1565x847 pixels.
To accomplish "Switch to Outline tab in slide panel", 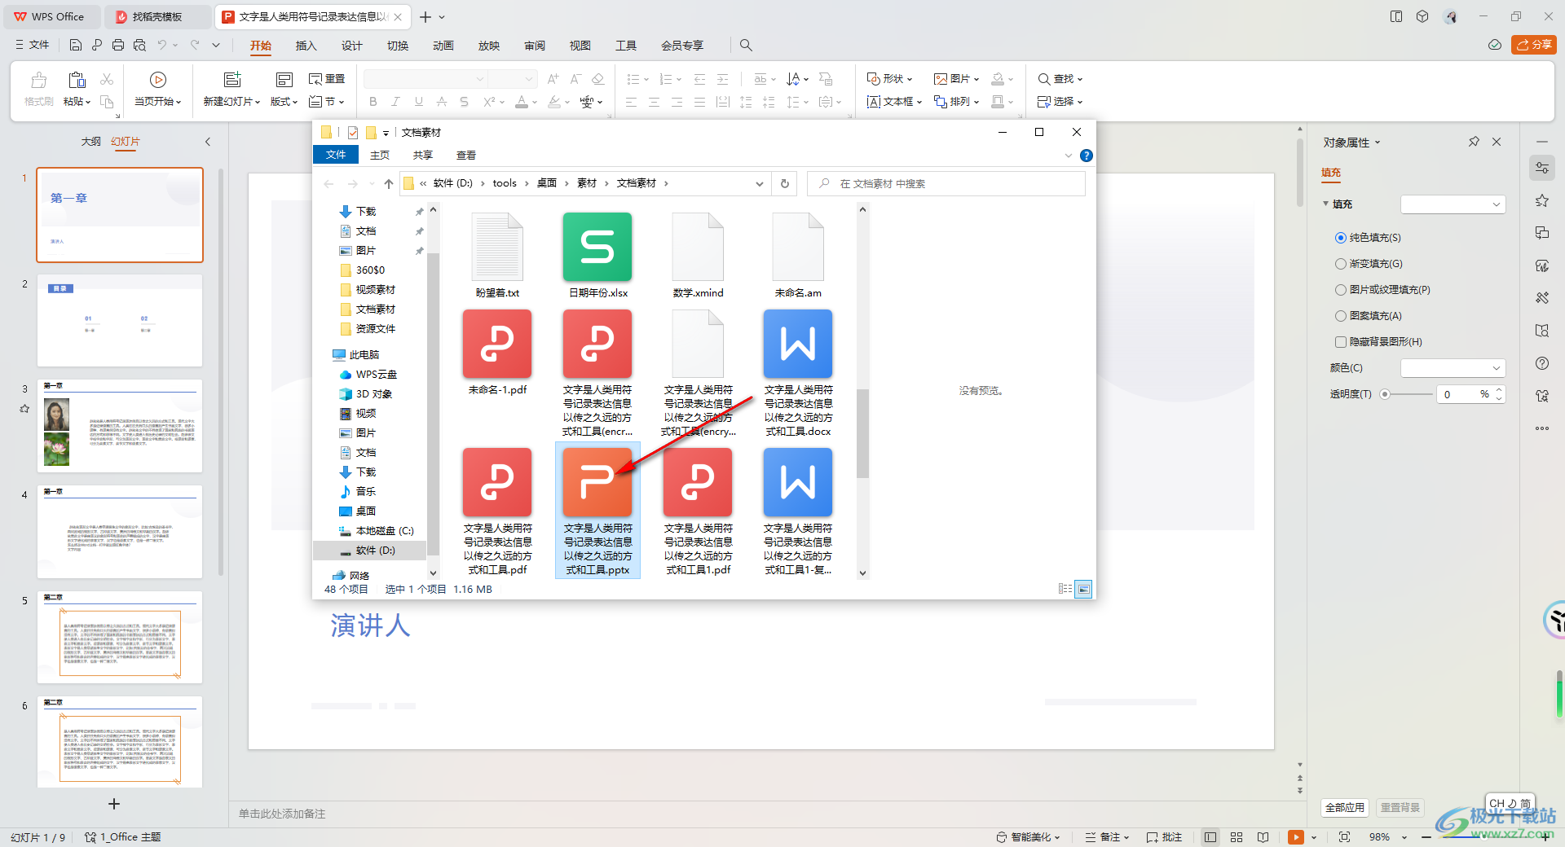I will [x=90, y=142].
